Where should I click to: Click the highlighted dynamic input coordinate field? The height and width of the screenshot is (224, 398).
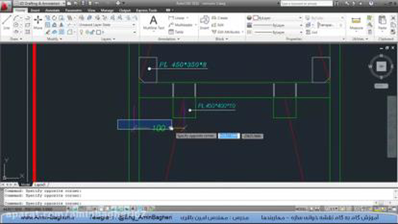click(229, 136)
